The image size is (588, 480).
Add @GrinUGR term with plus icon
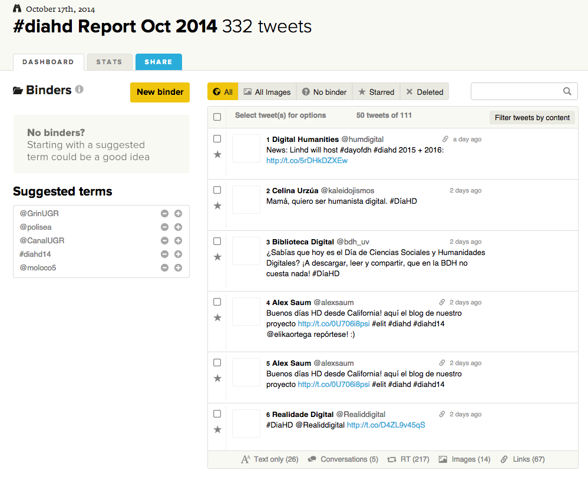(x=178, y=213)
